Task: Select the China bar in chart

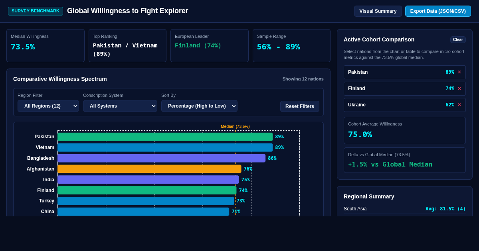Action: tap(143, 212)
